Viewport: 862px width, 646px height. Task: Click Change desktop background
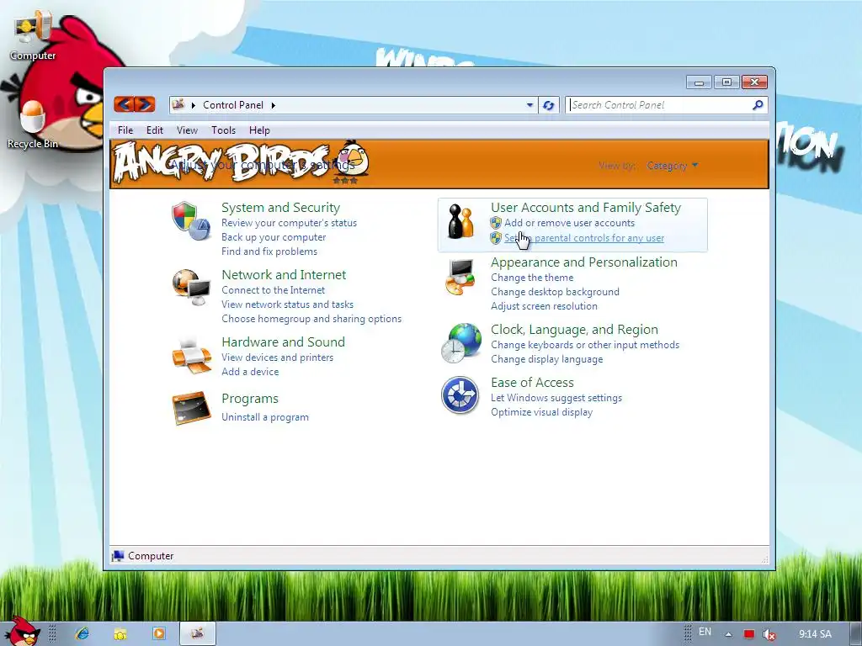click(556, 292)
